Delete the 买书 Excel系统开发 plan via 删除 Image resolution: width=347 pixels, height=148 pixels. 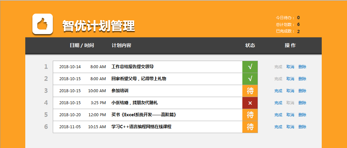302,115
